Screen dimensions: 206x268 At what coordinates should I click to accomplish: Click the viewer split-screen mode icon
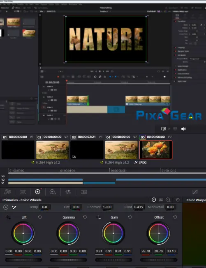tap(163, 129)
